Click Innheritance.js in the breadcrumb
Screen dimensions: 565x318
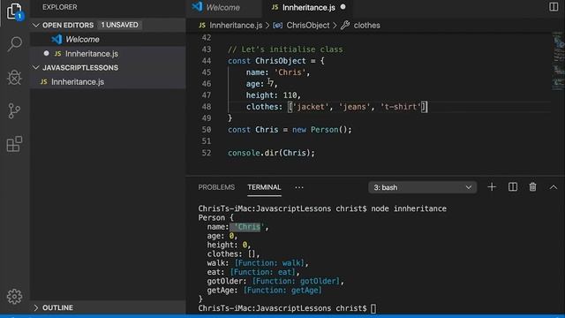click(236, 26)
